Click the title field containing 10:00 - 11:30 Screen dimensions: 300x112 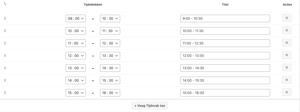(225, 31)
